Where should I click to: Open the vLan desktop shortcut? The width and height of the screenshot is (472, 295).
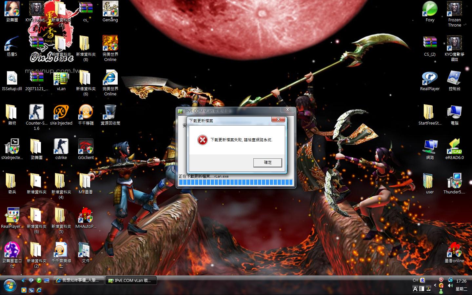click(x=61, y=81)
